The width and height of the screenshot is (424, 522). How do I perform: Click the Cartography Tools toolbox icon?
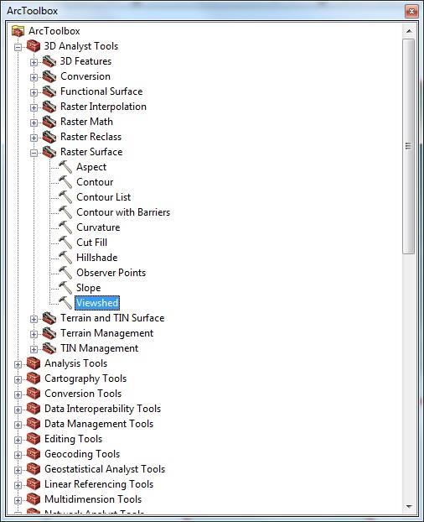pos(34,378)
